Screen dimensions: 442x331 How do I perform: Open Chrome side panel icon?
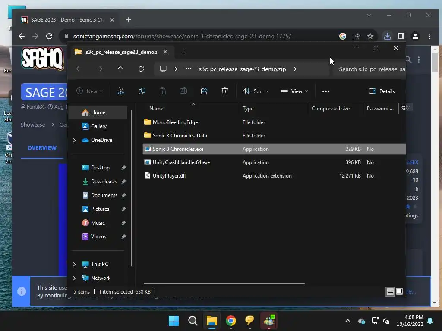coord(401,36)
